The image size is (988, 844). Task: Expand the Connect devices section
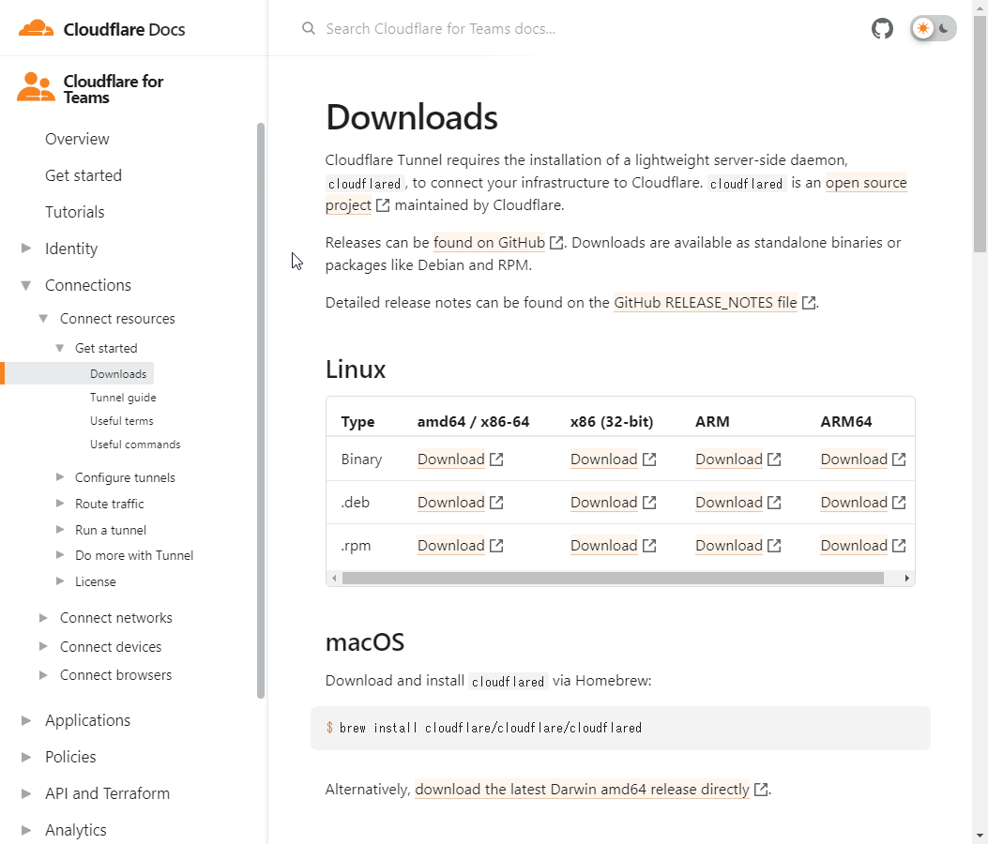(42, 646)
